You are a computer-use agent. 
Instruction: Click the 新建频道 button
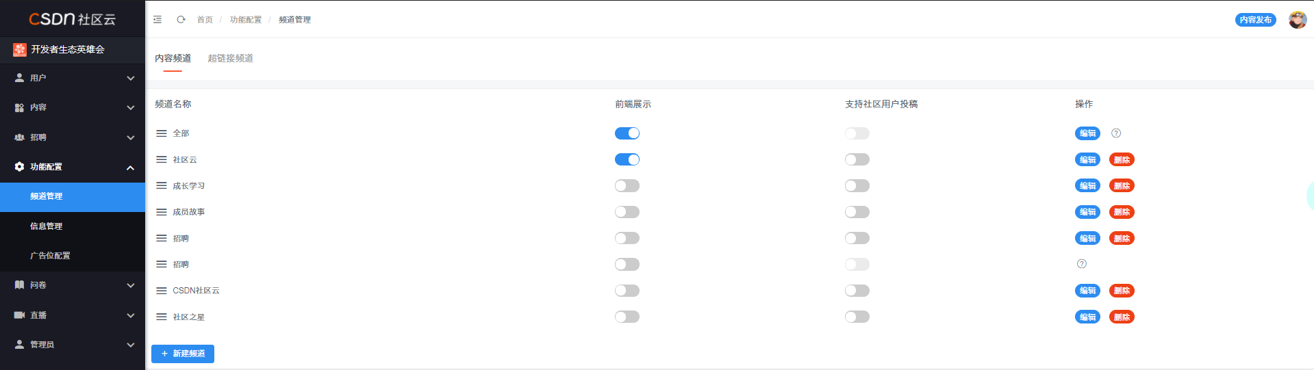[x=183, y=354]
